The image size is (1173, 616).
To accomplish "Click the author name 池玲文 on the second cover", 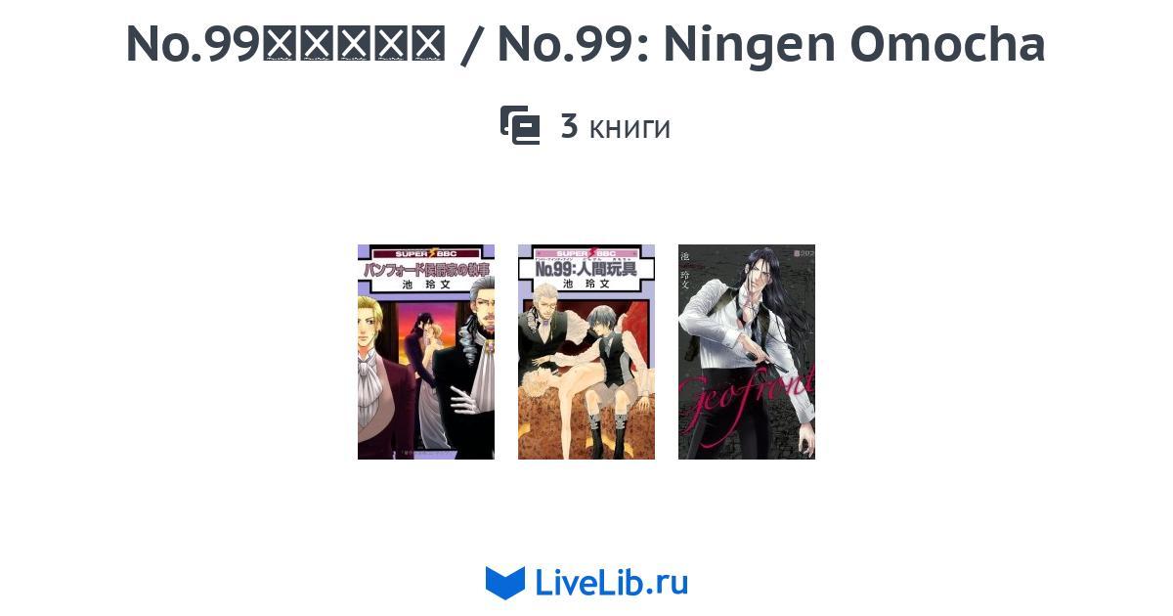I will (x=586, y=284).
